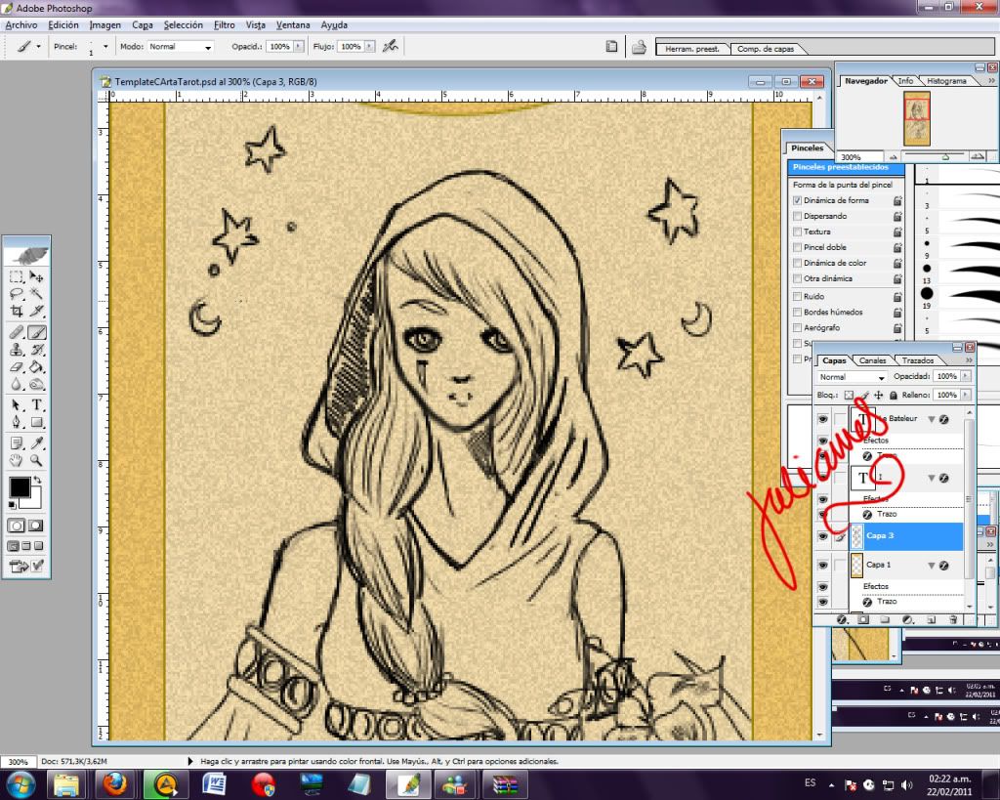Delete layer with trash icon
This screenshot has height=800, width=1000.
(953, 619)
